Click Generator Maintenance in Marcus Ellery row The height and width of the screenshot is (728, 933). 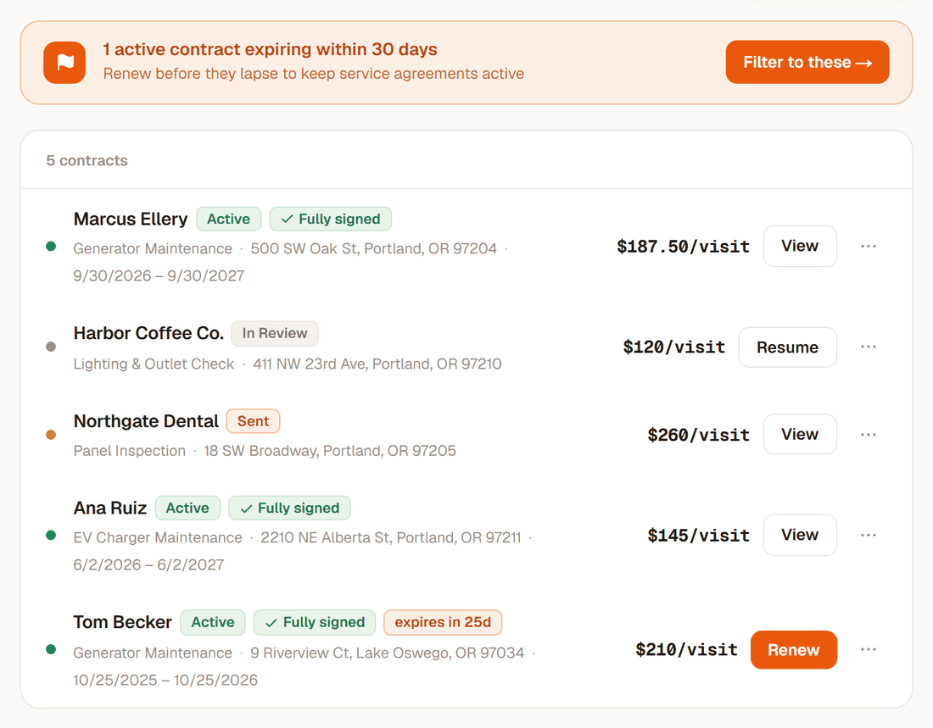click(153, 248)
